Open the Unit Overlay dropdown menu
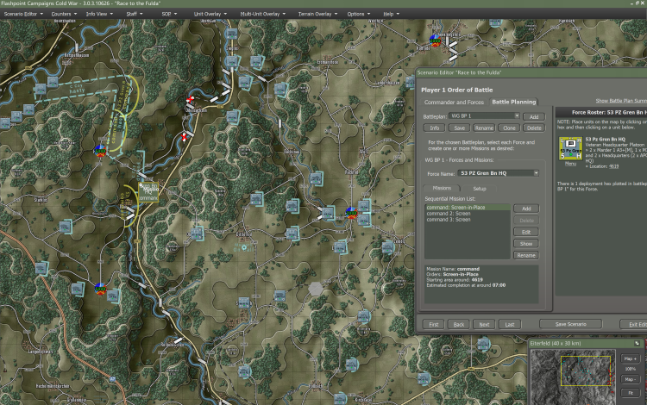Viewport: 647px width, 405px height. click(x=210, y=14)
